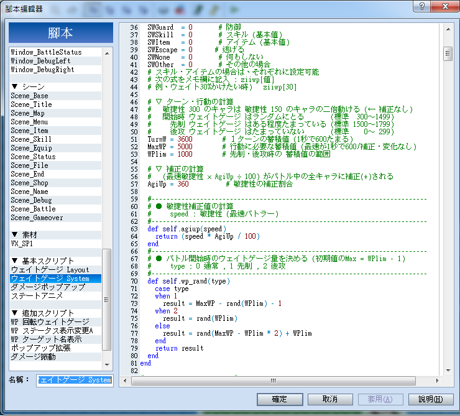Open Scene_Menu script
Image resolution: width=460 pixels, height=416 pixels.
(x=55, y=122)
